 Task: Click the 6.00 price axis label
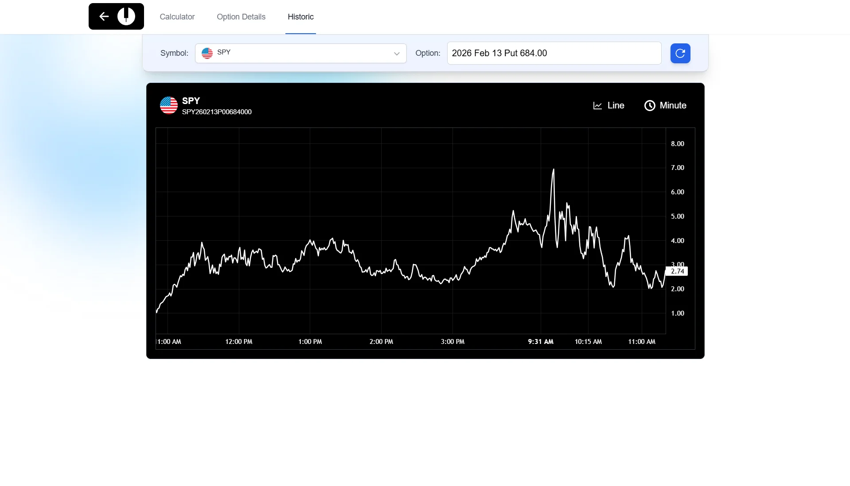[x=677, y=192]
